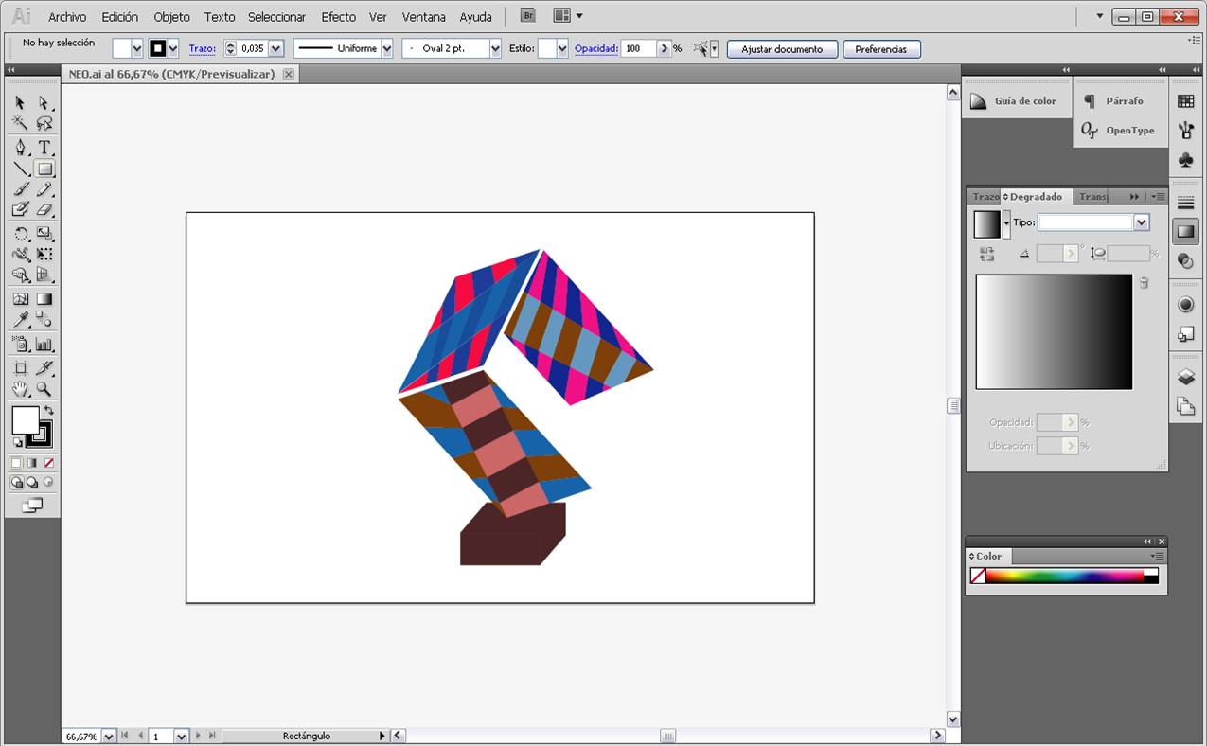Open the Layers panel icon
Image resolution: width=1207 pixels, height=746 pixels.
coord(1185,377)
